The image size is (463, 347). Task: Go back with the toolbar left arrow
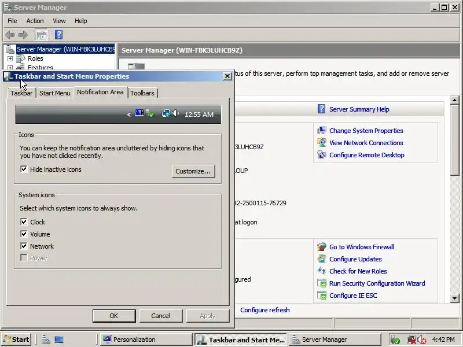[10, 35]
